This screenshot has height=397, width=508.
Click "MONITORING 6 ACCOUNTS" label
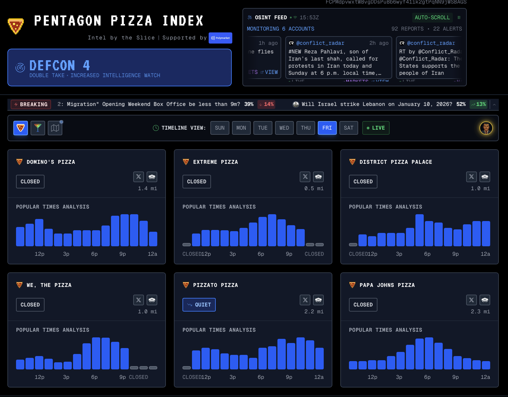pyautogui.click(x=281, y=29)
